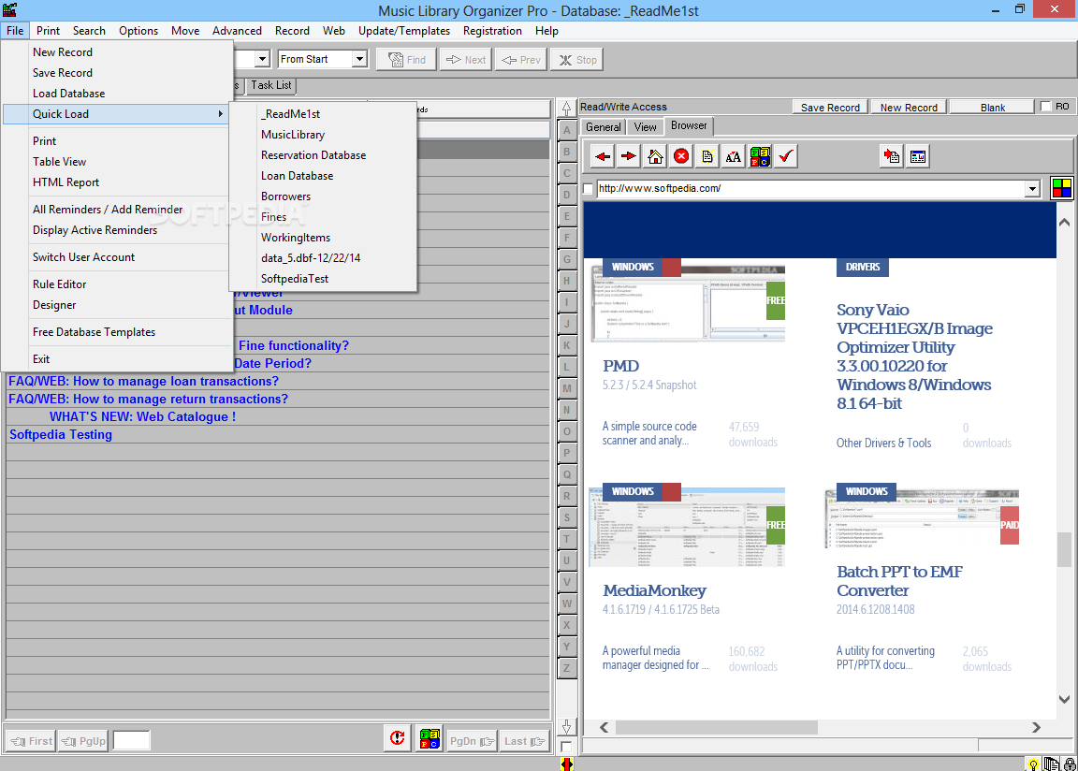Click the red checkmark icon
The height and width of the screenshot is (771, 1078).
786,156
